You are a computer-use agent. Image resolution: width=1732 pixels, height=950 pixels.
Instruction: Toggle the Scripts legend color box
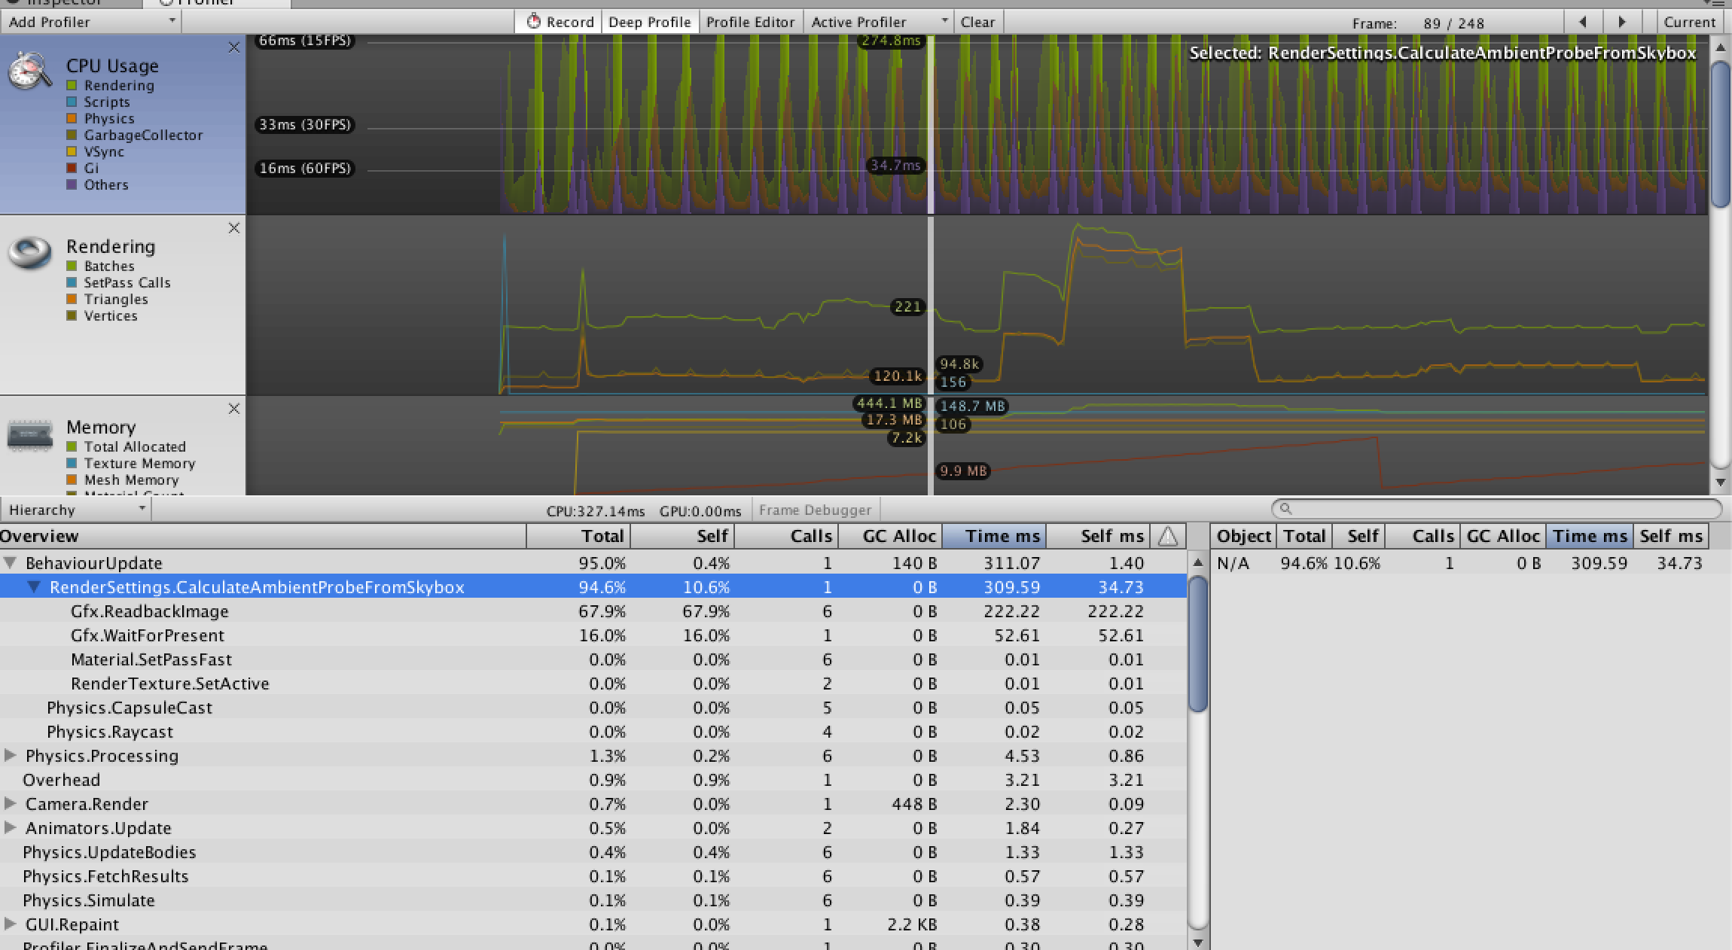[72, 102]
